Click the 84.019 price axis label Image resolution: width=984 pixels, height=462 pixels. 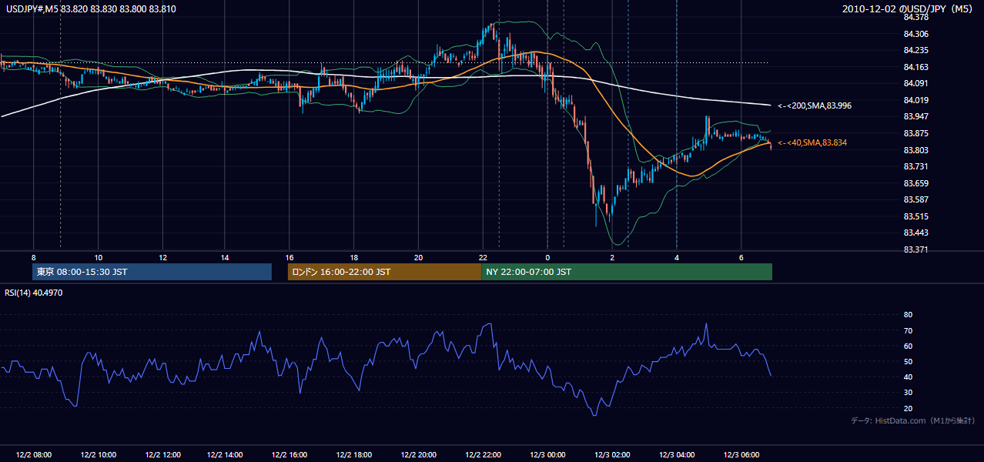[916, 100]
